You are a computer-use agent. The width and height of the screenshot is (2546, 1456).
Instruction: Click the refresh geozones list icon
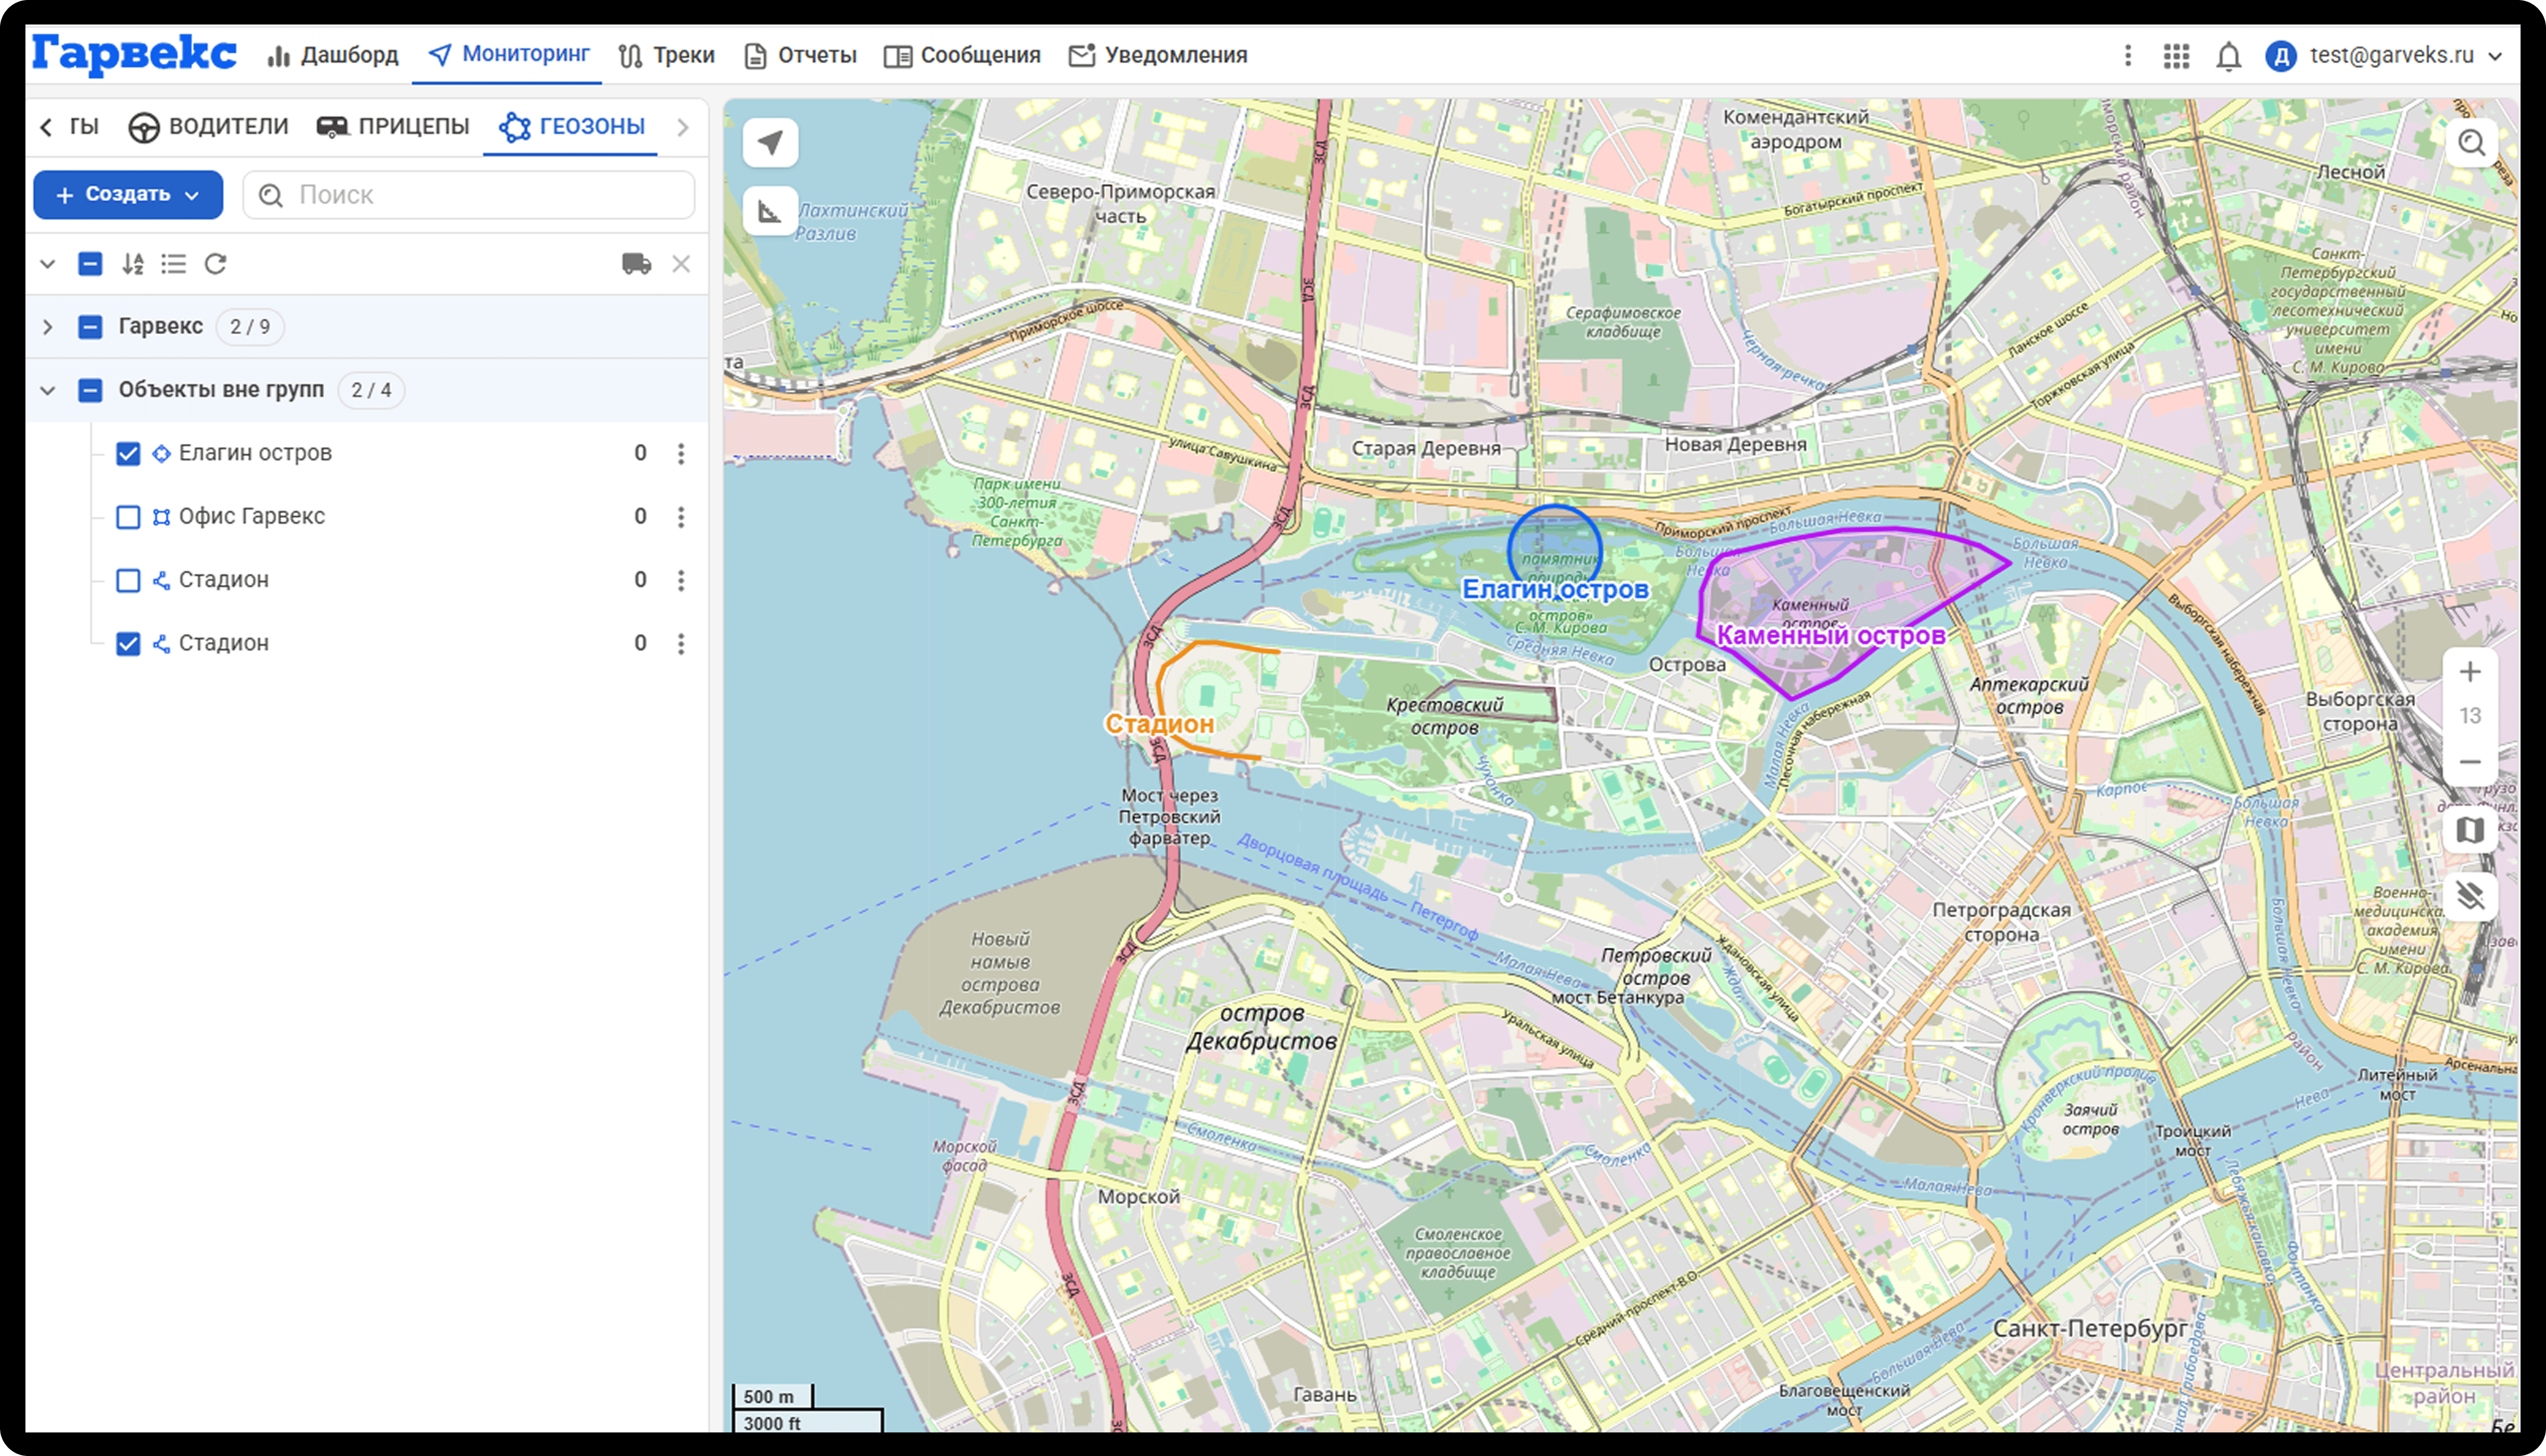[216, 264]
